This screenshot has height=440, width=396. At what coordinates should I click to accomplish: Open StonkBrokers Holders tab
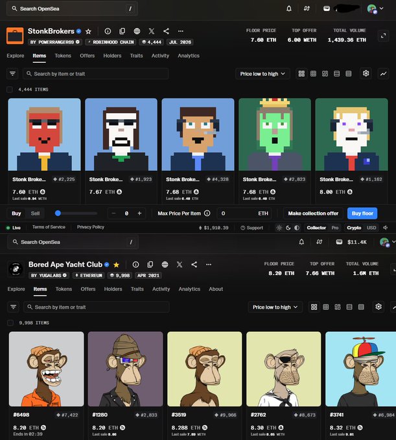pos(112,56)
